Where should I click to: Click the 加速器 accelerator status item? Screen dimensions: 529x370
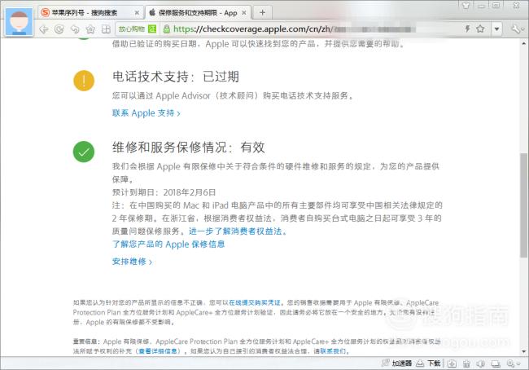pyautogui.click(x=397, y=363)
